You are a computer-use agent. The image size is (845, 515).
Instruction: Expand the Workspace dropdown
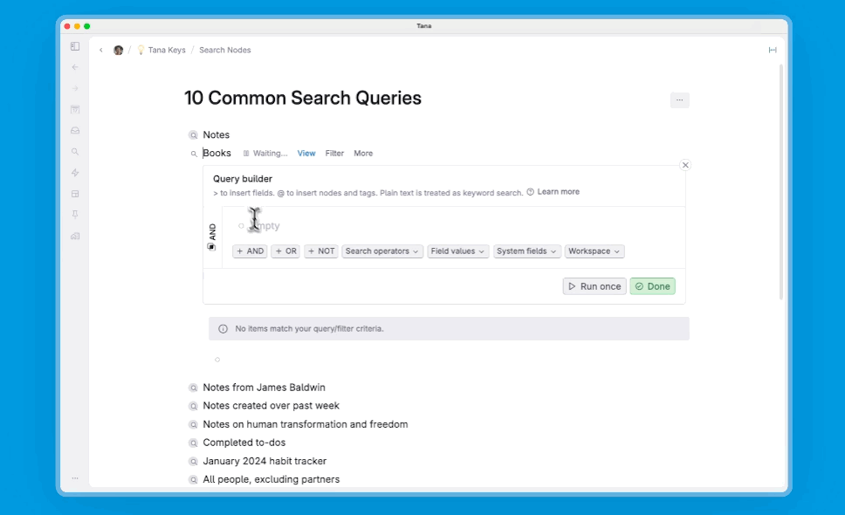click(x=594, y=251)
